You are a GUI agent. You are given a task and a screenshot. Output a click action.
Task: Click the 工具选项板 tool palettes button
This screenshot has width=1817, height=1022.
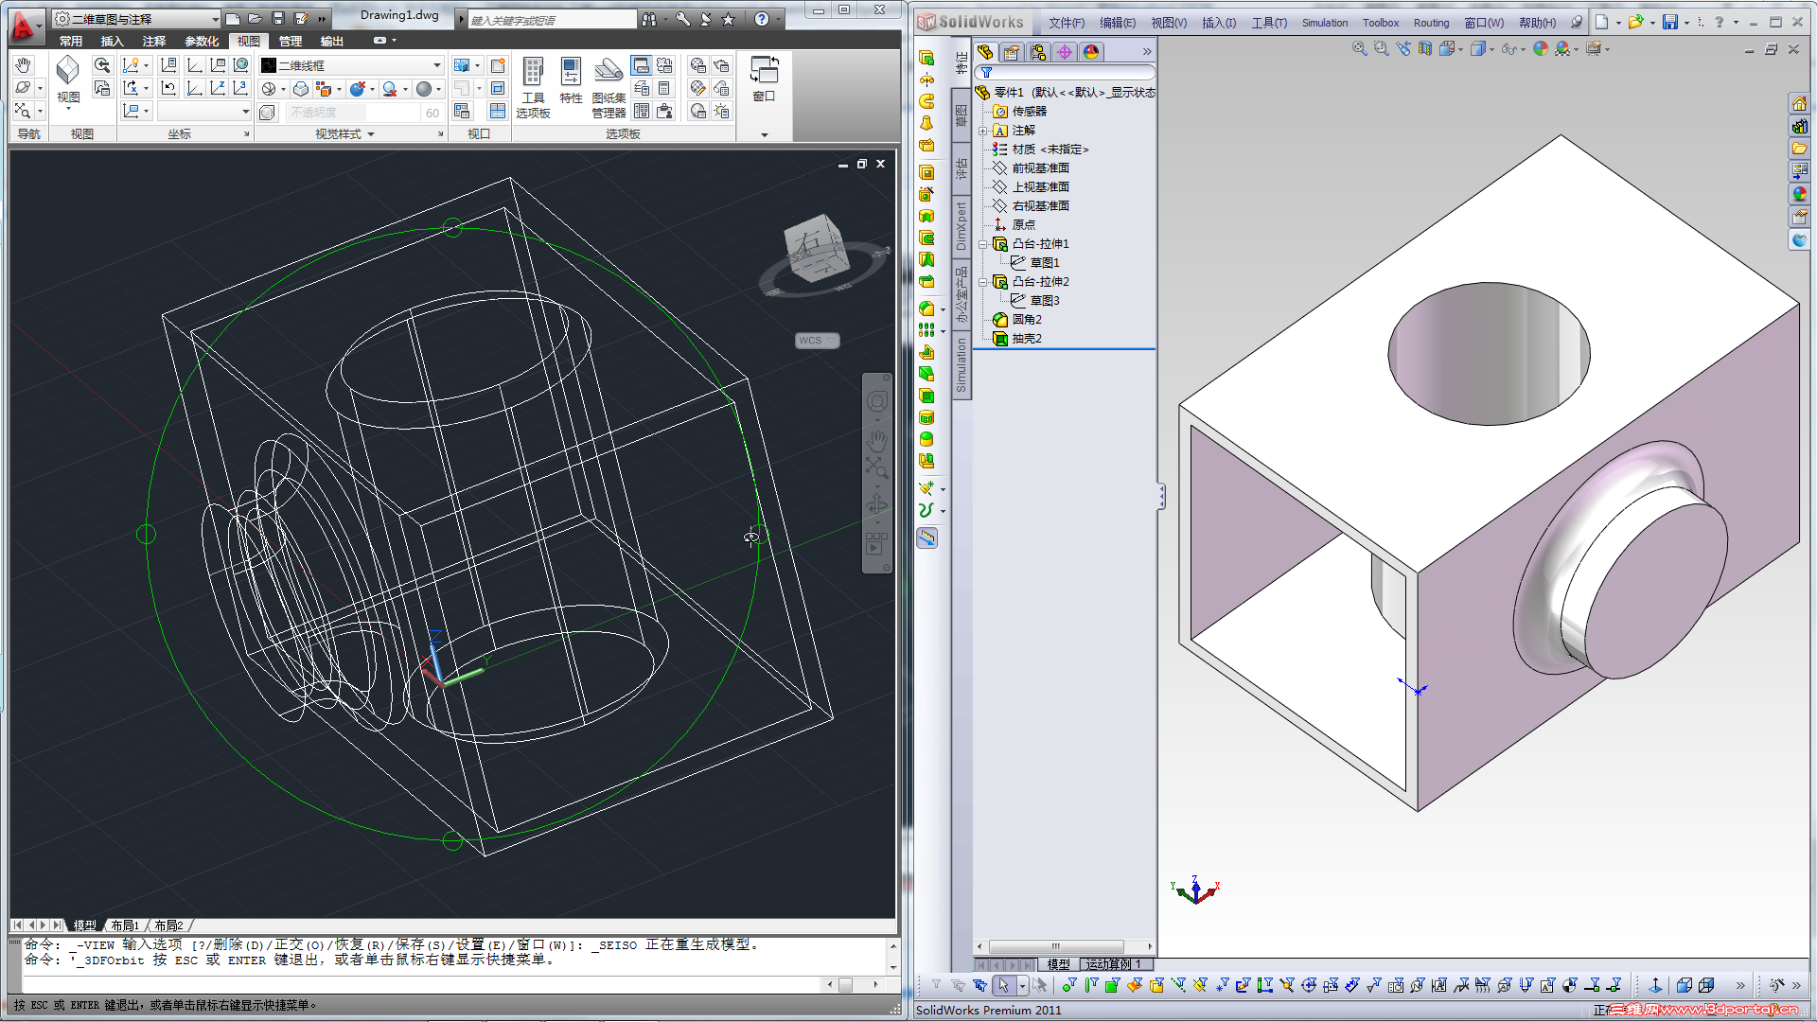point(533,85)
